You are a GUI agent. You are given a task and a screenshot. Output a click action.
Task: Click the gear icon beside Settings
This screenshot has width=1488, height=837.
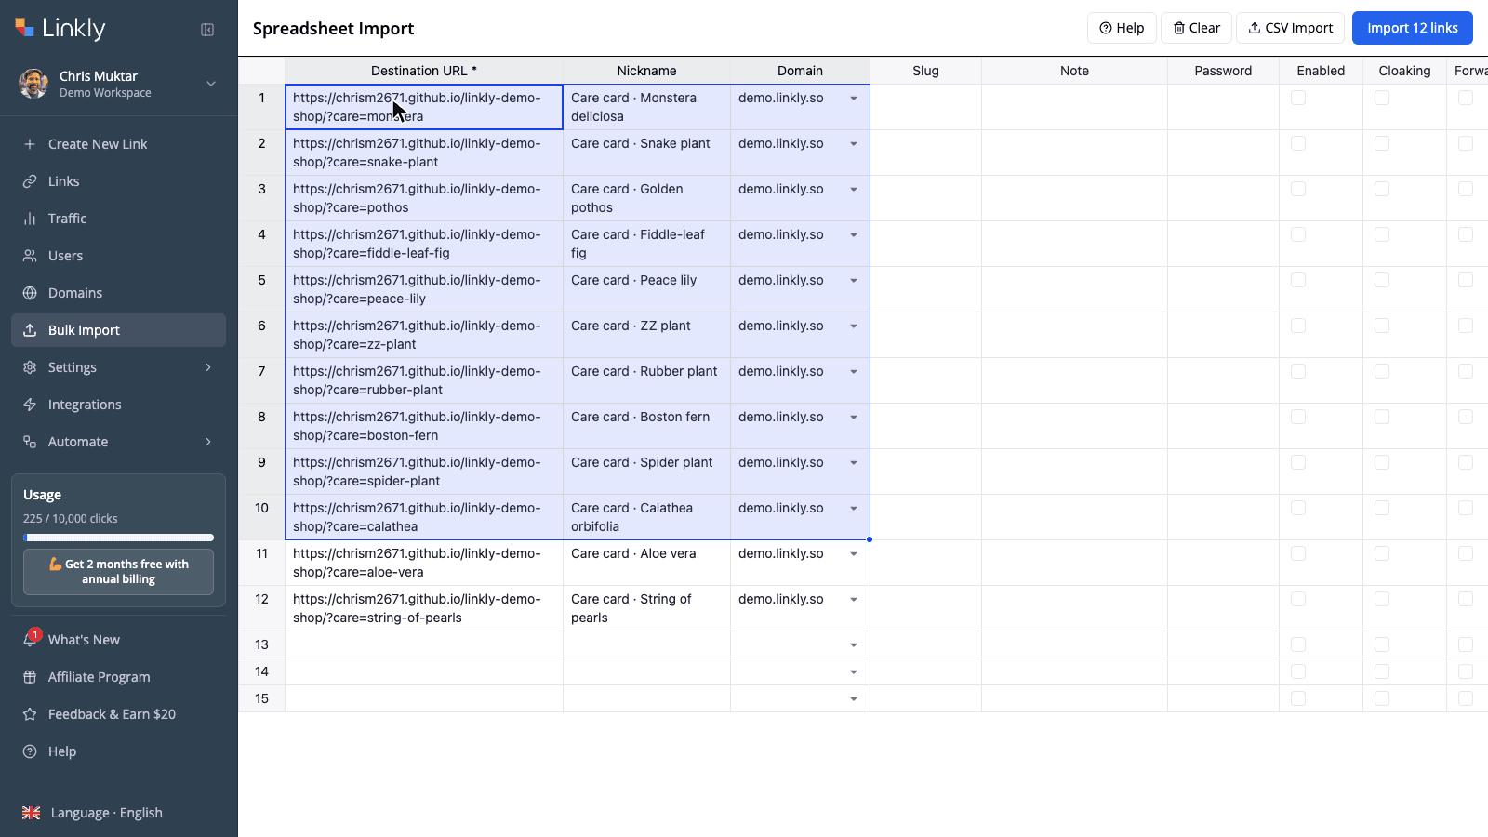(30, 367)
